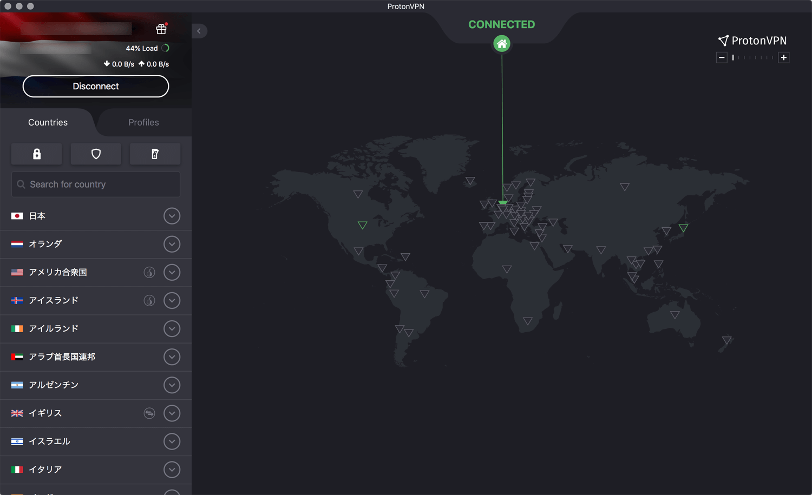The height and width of the screenshot is (495, 812).
Task: Toggle the Secure Core lock button
Action: point(37,154)
